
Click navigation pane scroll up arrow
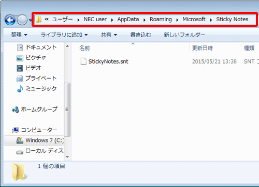[67, 46]
